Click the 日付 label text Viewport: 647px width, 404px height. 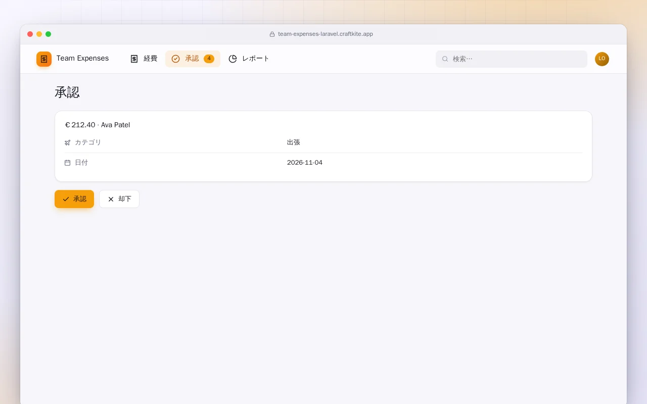(x=81, y=163)
